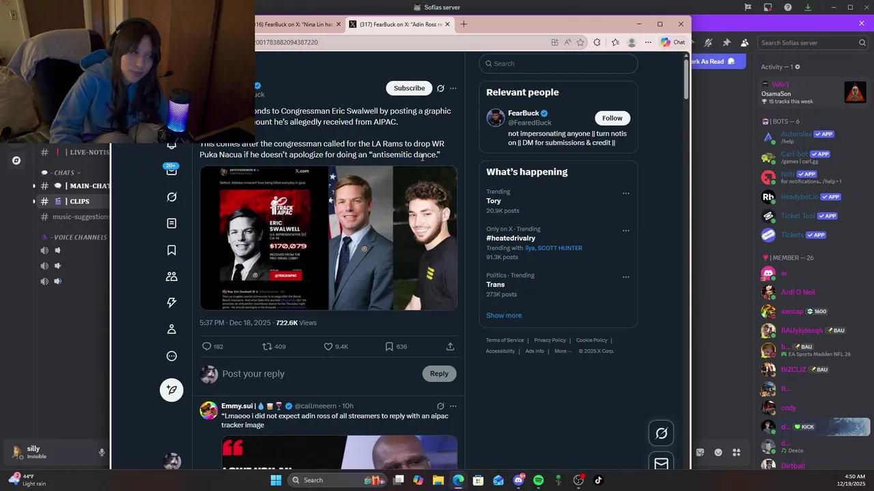The image size is (874, 491).
Task: Open Lists in the X sidebar
Action: [x=171, y=224]
